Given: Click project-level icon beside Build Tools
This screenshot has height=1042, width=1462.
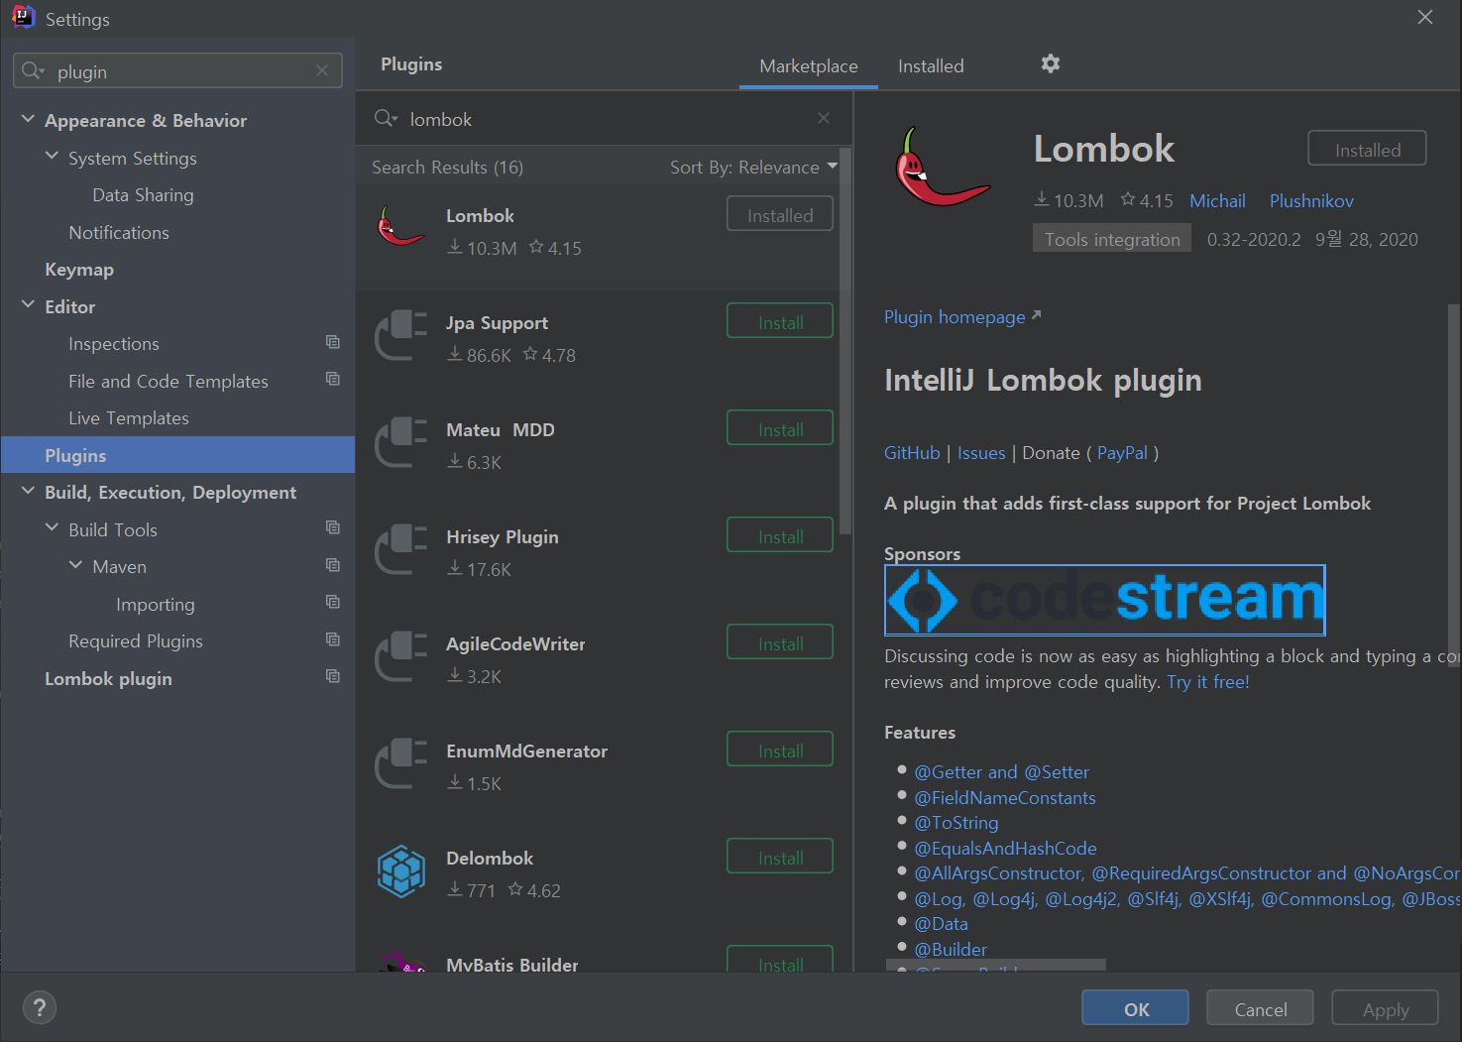Looking at the screenshot, I should click(333, 527).
